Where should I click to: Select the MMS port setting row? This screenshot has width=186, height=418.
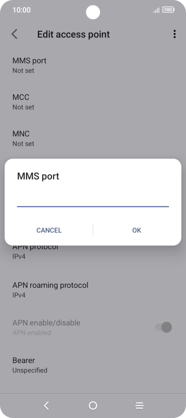(93, 65)
